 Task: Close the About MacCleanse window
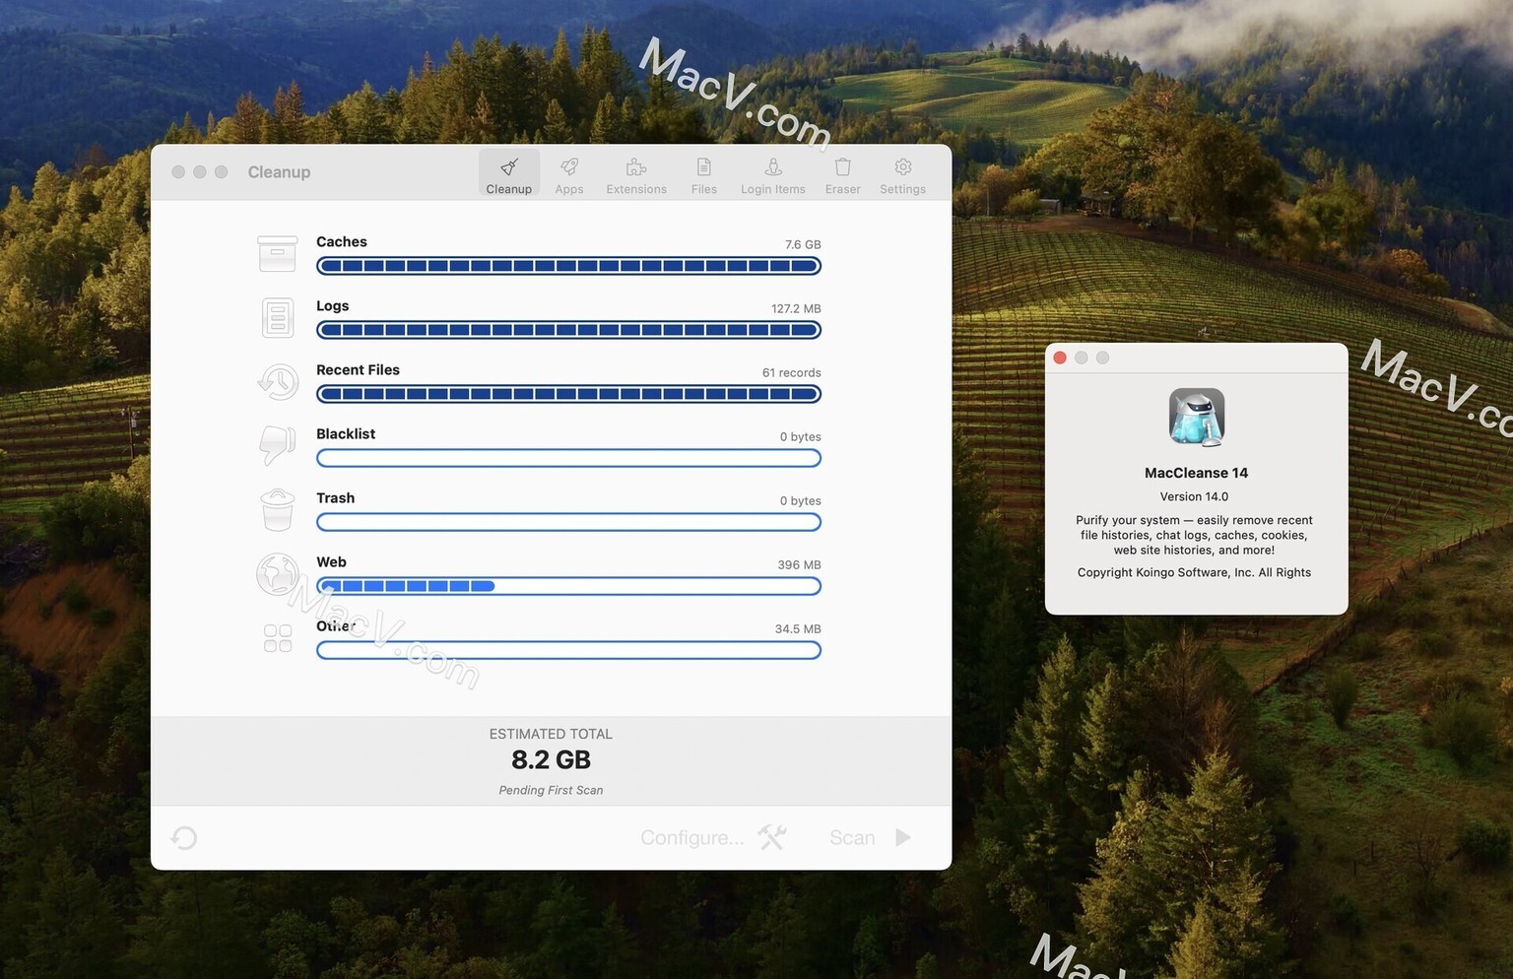[1060, 358]
